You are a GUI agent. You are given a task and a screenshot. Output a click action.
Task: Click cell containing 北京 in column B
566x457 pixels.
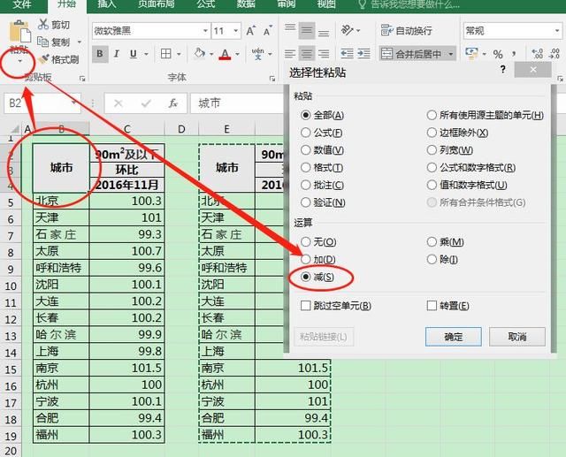point(61,201)
